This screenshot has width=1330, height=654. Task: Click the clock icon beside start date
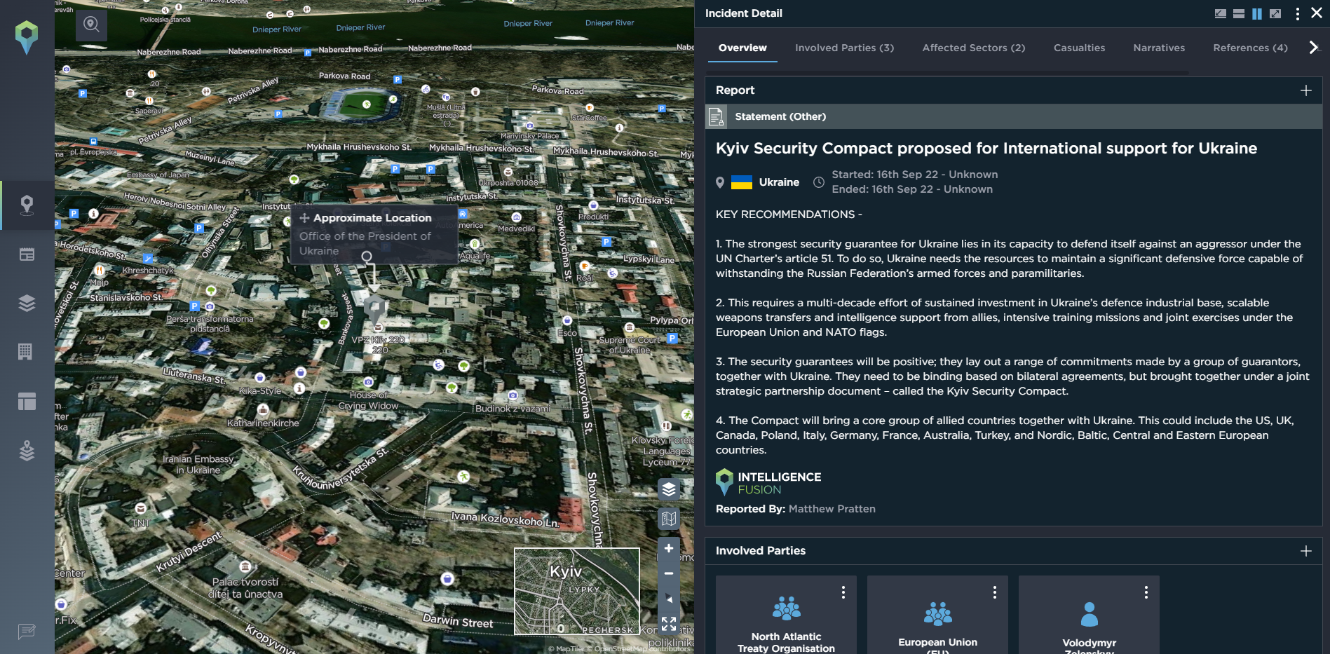818,182
